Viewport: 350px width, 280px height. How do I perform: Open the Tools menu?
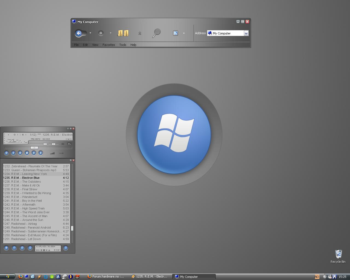click(x=122, y=45)
